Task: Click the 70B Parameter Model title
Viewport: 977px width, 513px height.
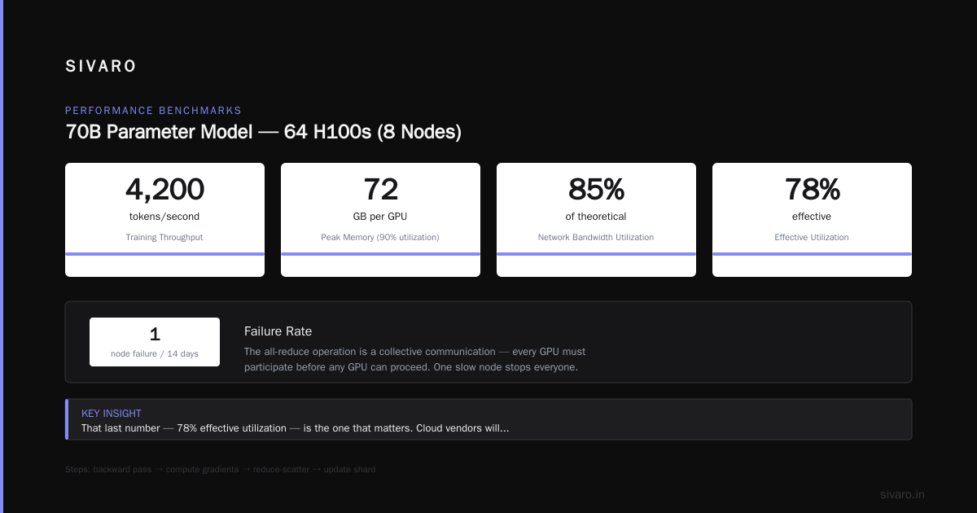Action: 263,132
